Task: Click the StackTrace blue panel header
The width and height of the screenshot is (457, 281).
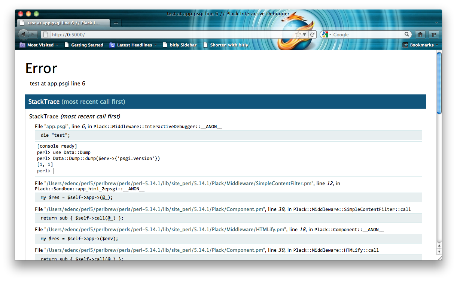Action: (x=226, y=102)
